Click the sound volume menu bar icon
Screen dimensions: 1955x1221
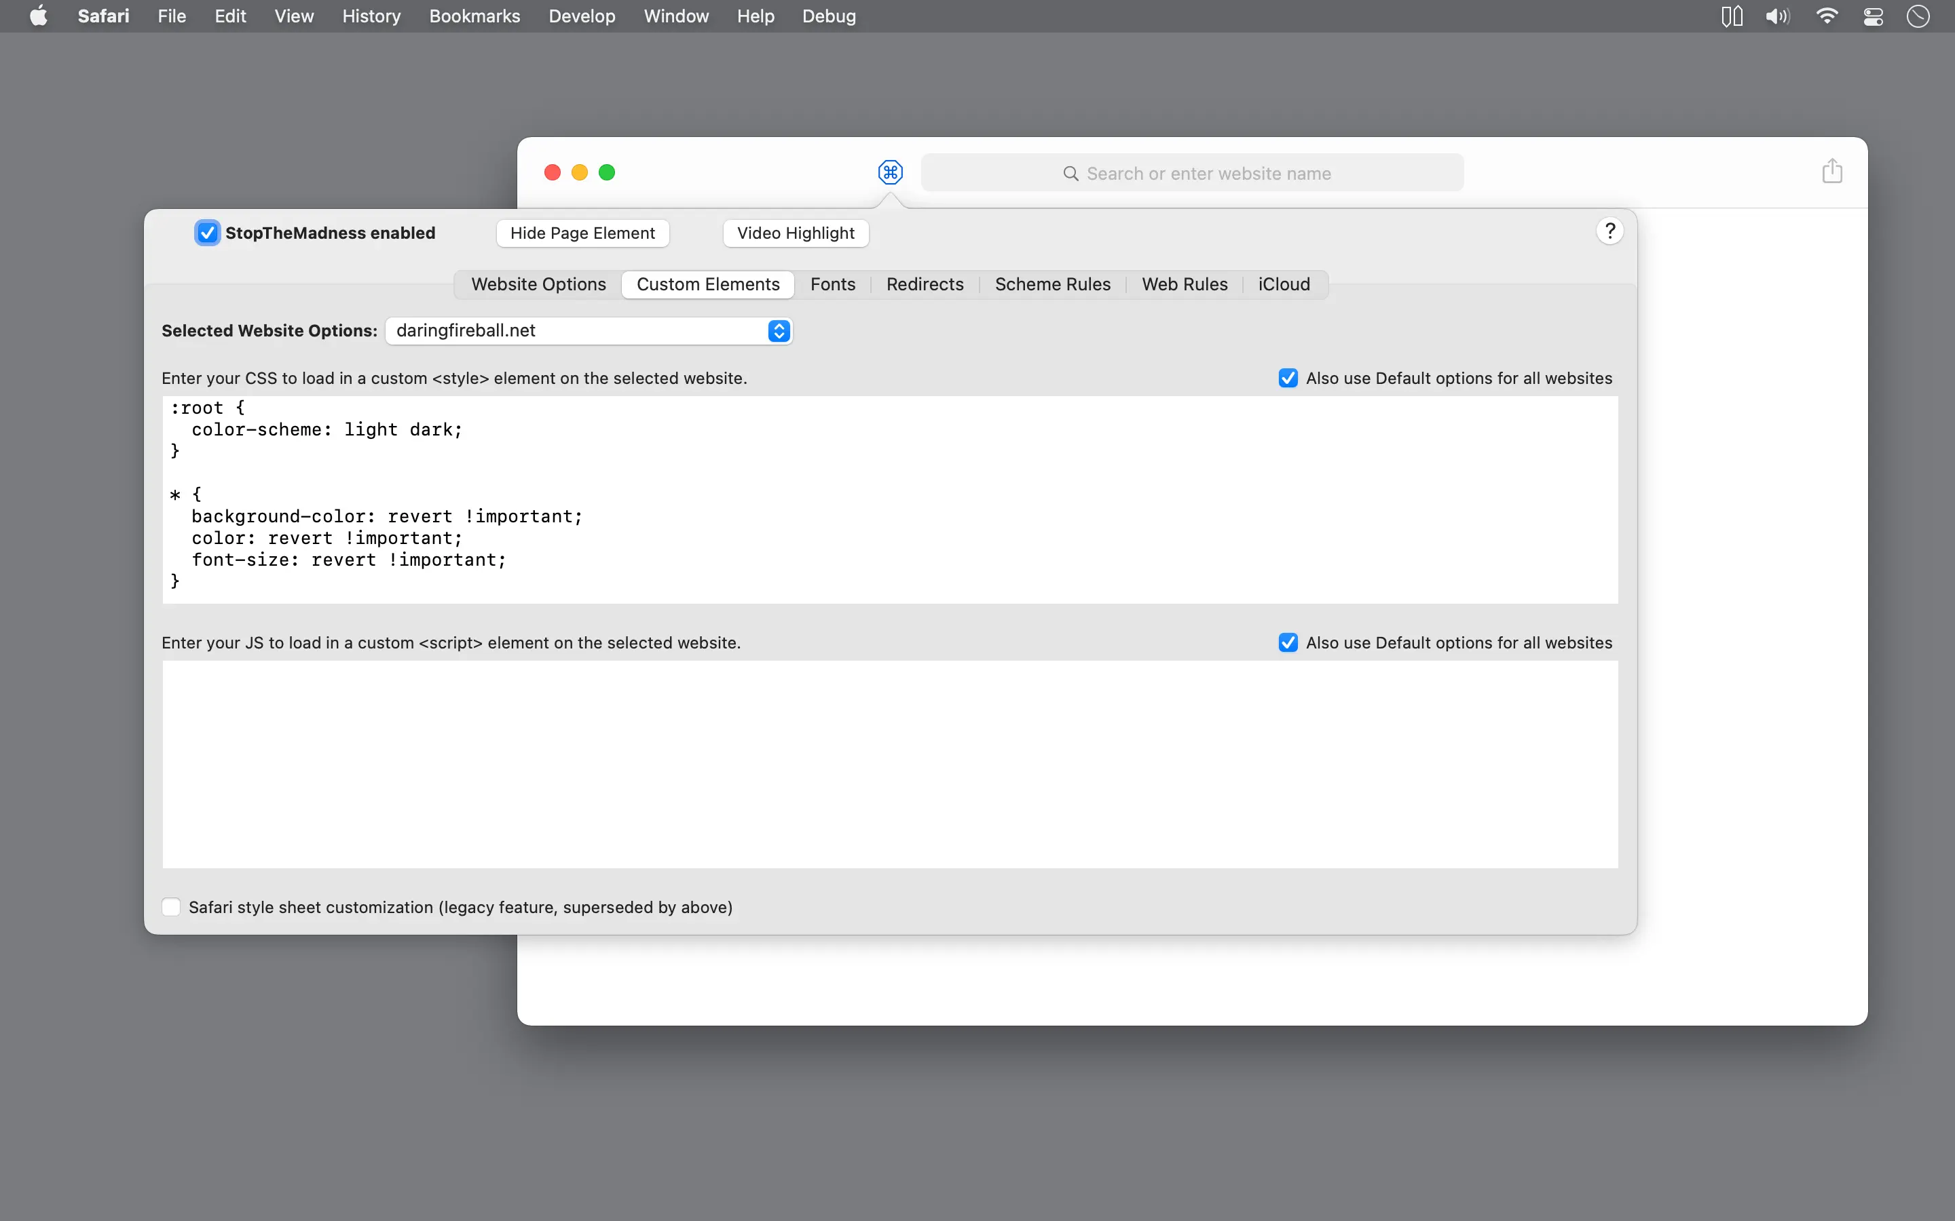pos(1777,16)
